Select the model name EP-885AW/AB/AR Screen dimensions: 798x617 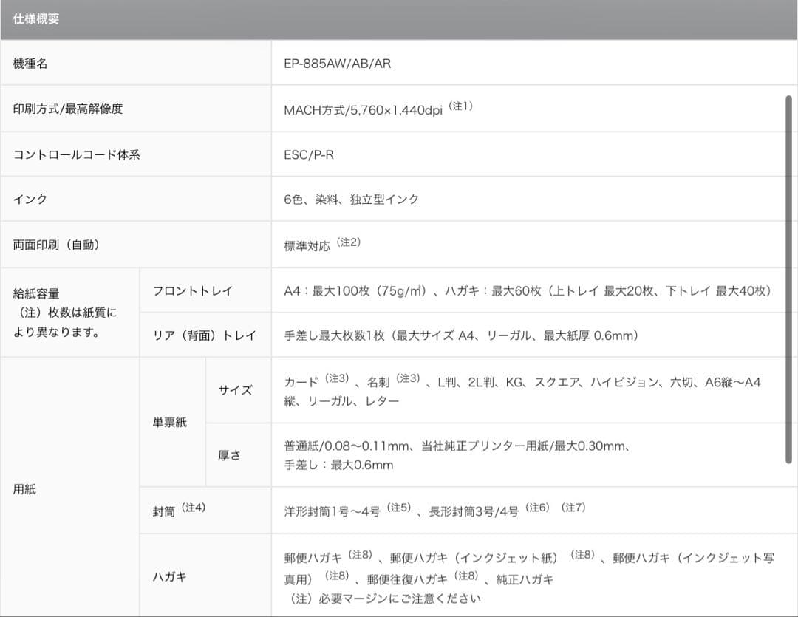(x=338, y=64)
